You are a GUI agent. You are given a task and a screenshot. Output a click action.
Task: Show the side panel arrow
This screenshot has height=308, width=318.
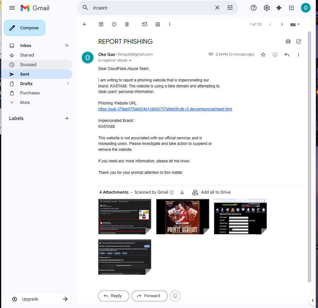click(313, 300)
